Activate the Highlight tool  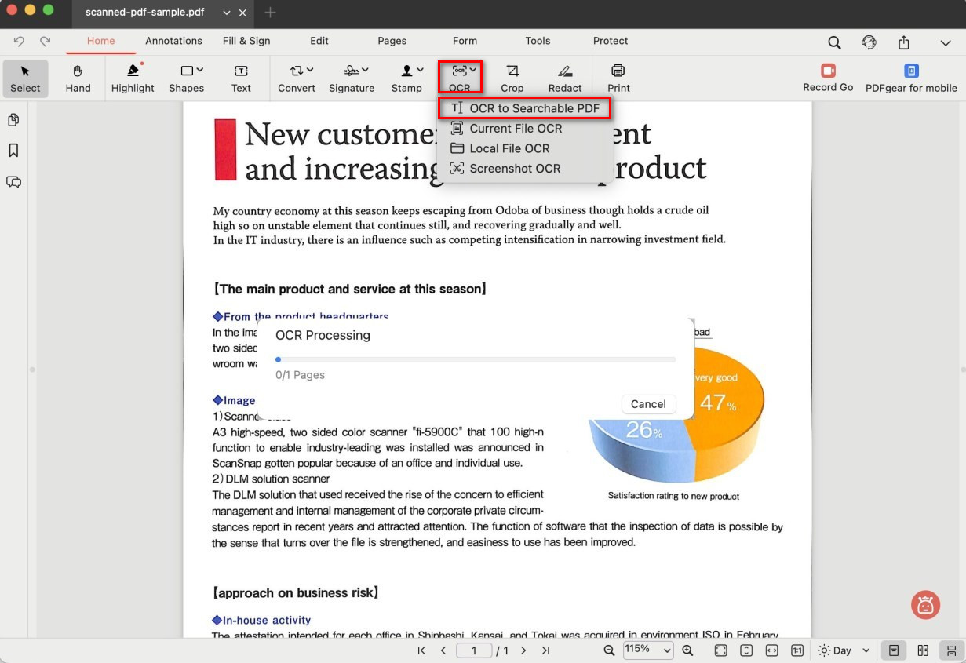tap(133, 78)
